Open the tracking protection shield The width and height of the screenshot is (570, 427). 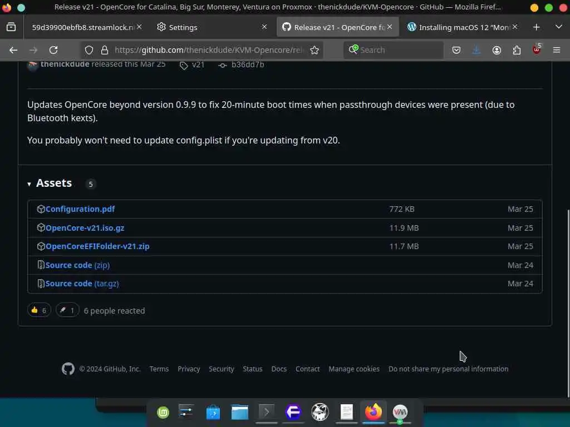click(89, 50)
